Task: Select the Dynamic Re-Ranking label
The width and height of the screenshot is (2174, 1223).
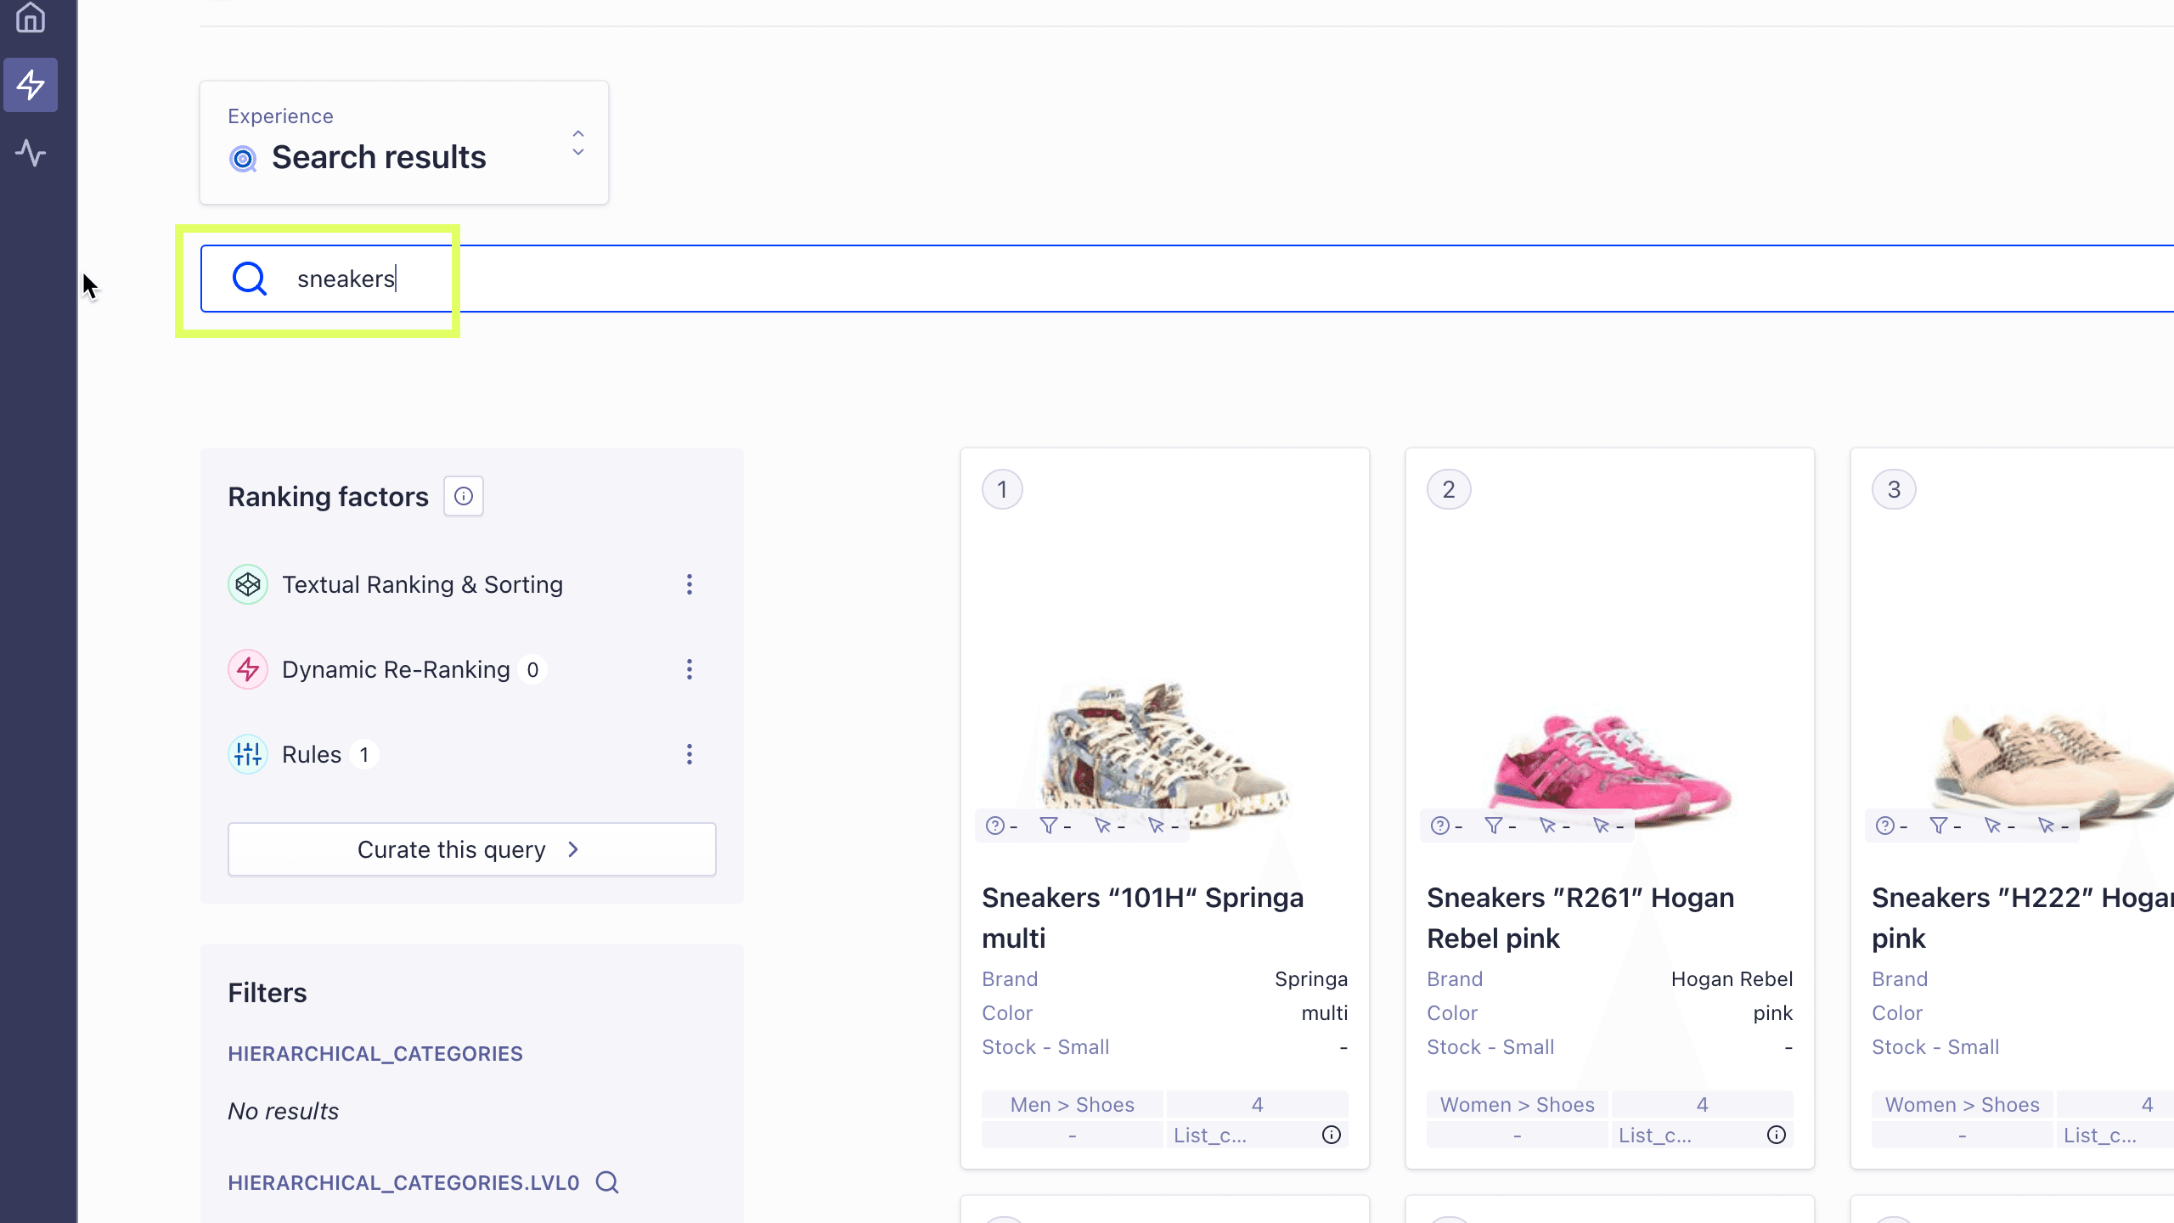Action: [396, 669]
